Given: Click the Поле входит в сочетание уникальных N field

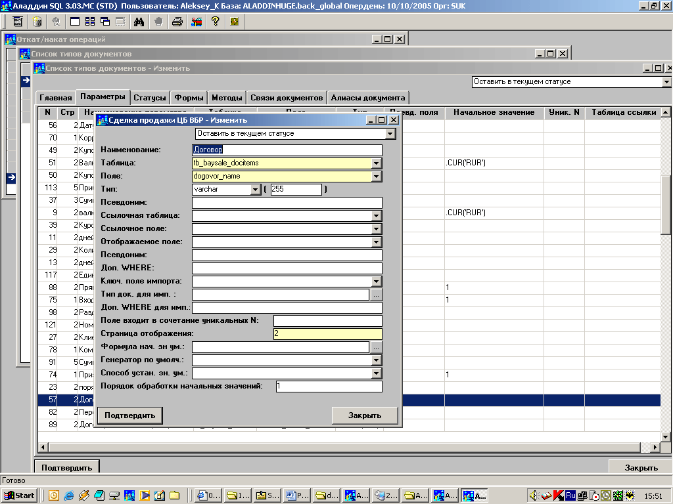Looking at the screenshot, I should pyautogui.click(x=328, y=320).
